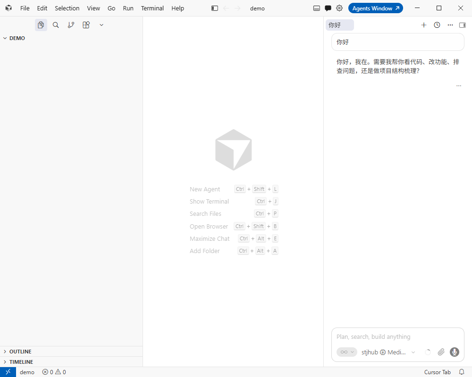Toggle the chat side panel layout icon
The width and height of the screenshot is (472, 377).
[463, 25]
